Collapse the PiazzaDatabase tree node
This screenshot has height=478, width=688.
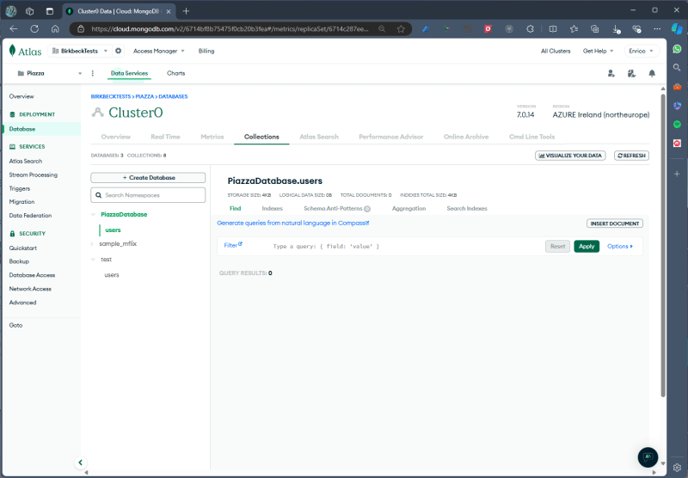[93, 214]
